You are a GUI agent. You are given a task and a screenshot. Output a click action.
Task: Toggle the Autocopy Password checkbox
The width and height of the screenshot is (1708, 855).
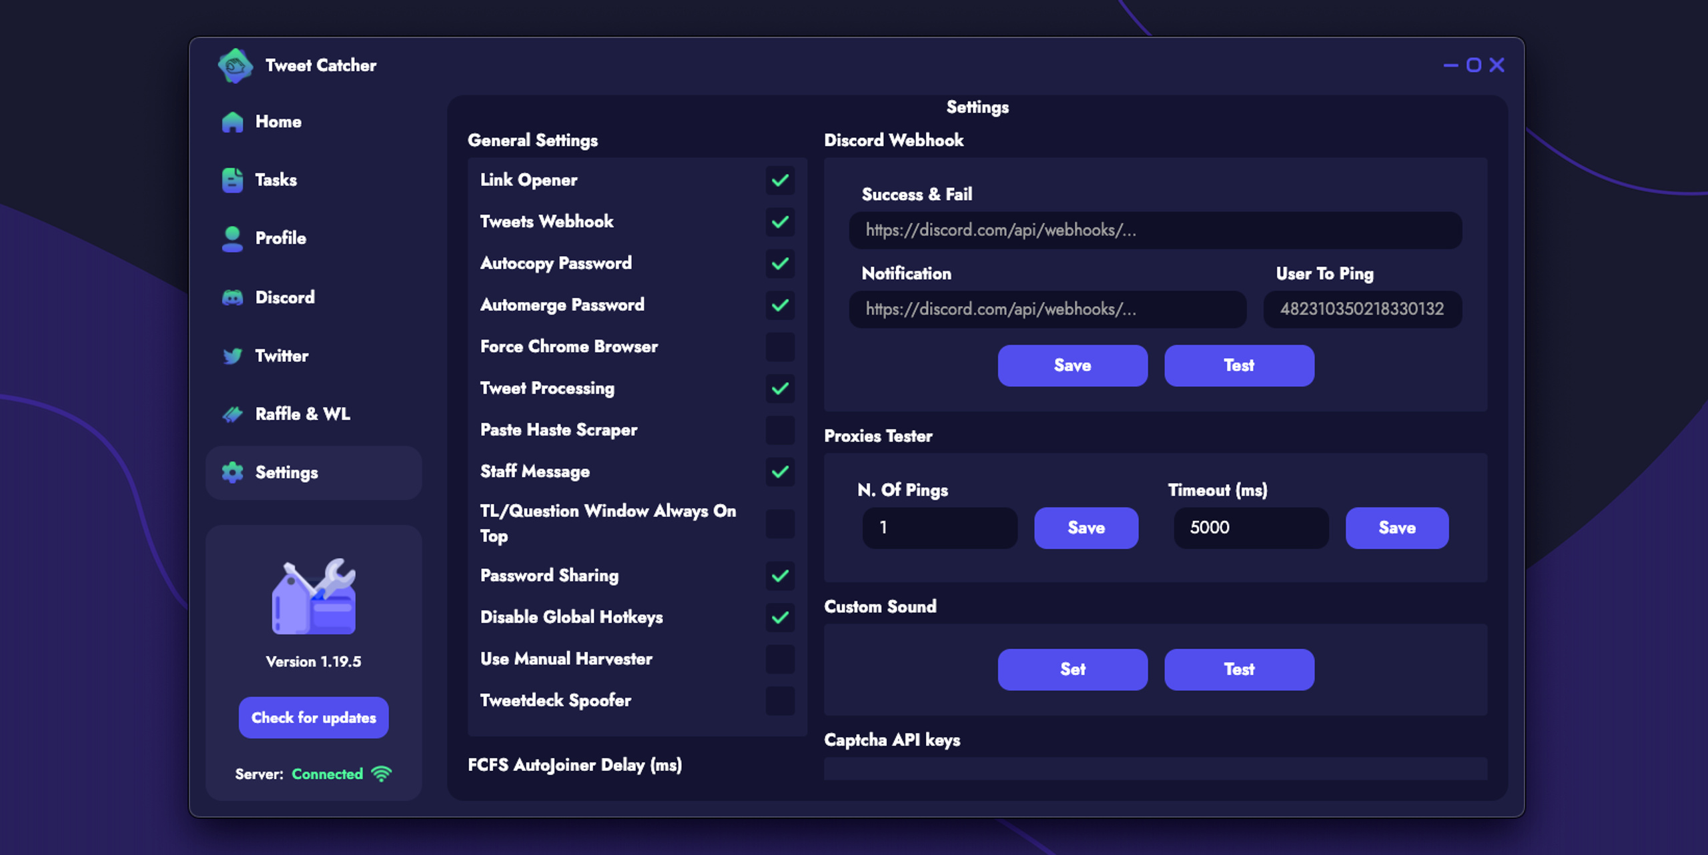780,263
